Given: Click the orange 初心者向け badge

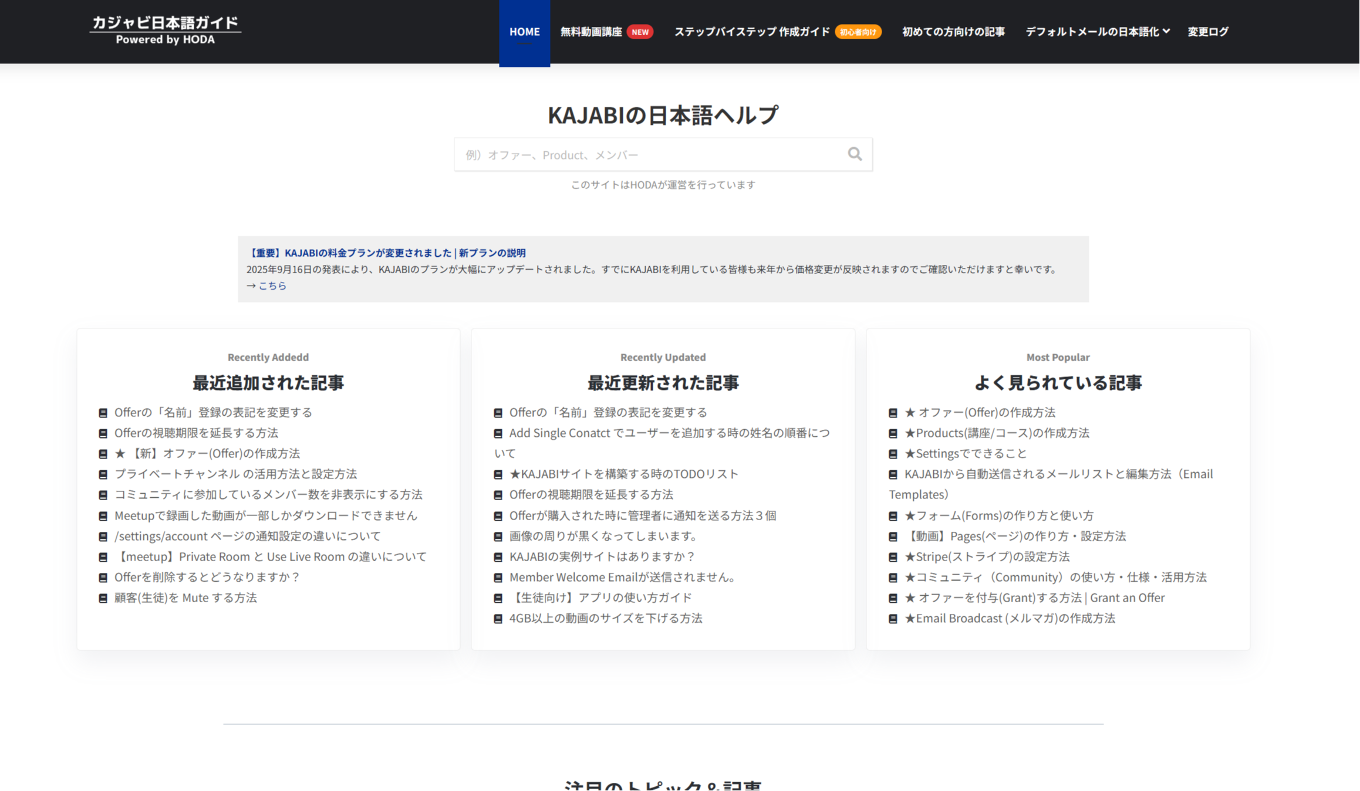Looking at the screenshot, I should click(x=858, y=32).
